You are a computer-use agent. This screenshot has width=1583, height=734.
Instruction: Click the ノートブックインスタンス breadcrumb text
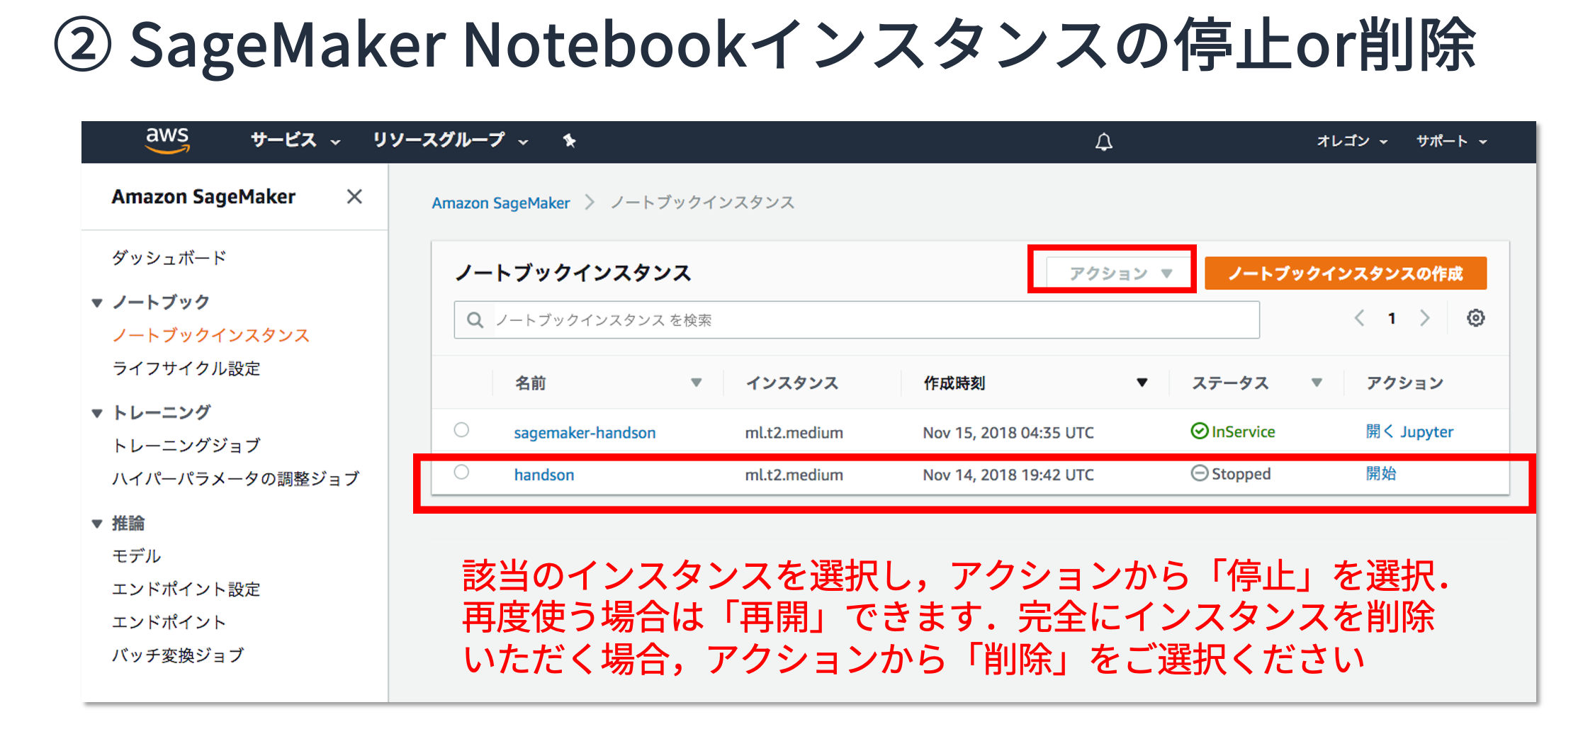(702, 203)
